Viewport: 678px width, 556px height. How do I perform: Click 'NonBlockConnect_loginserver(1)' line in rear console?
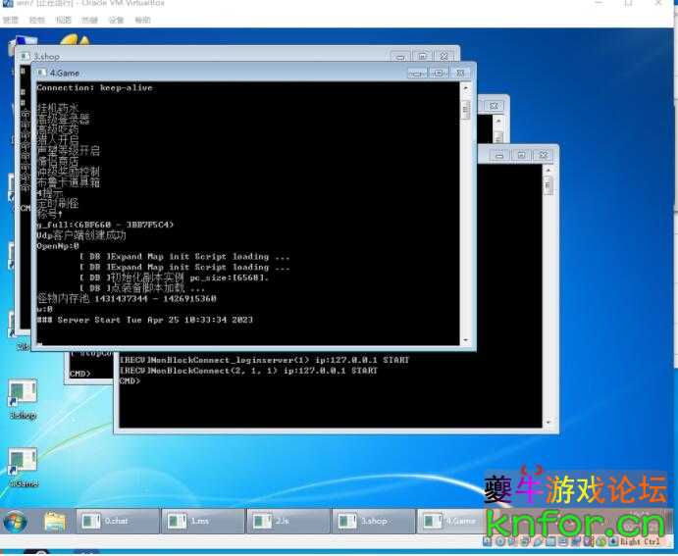pos(264,360)
